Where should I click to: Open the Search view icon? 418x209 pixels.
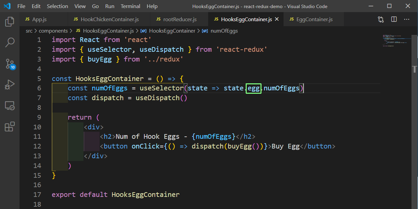tap(10, 43)
